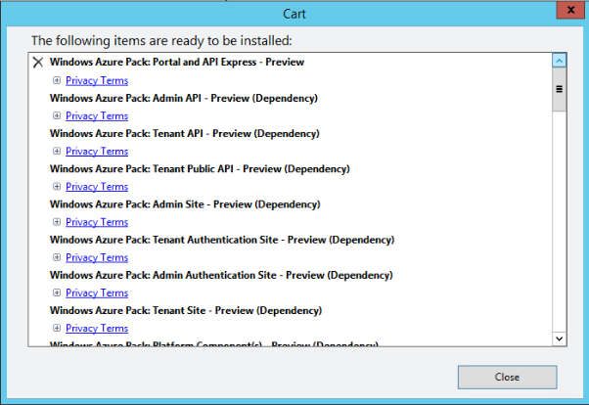Click the plus icon under Tenant Public API
The width and height of the screenshot is (589, 405).
[x=57, y=186]
